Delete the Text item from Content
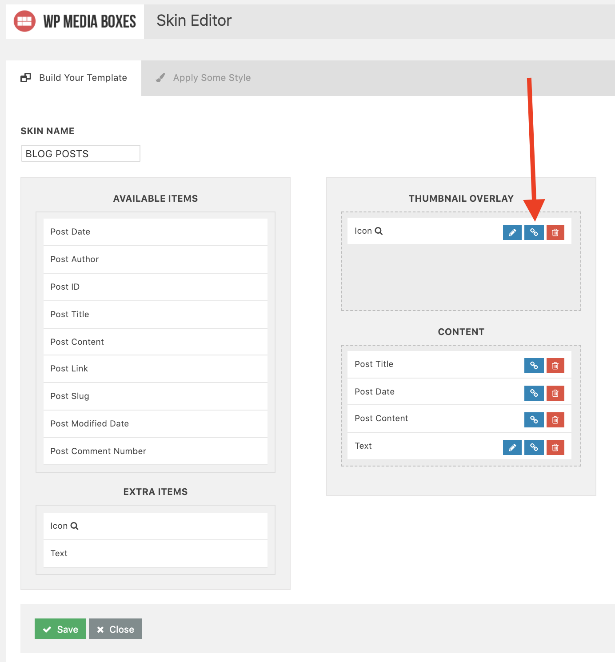The image size is (615, 662). pyautogui.click(x=555, y=447)
